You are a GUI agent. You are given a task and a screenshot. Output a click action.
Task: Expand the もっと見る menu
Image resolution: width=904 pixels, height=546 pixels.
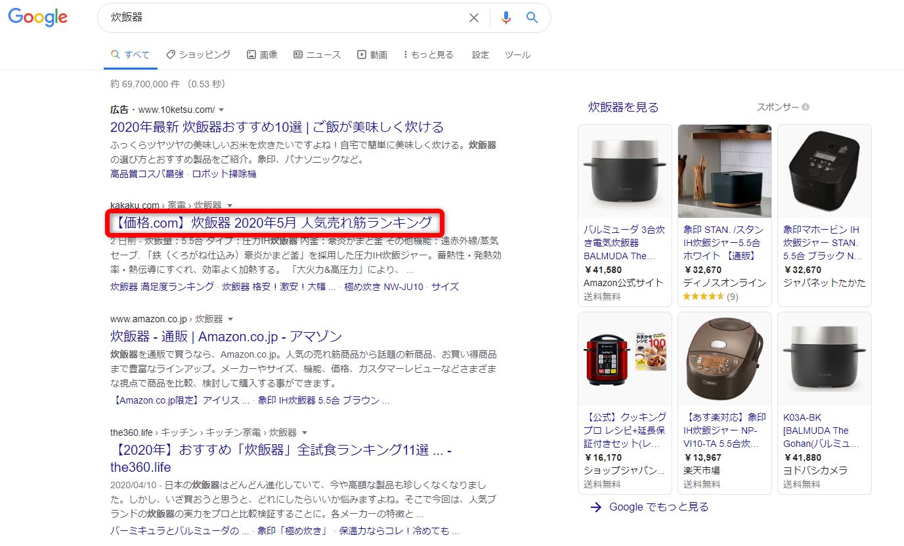point(428,54)
